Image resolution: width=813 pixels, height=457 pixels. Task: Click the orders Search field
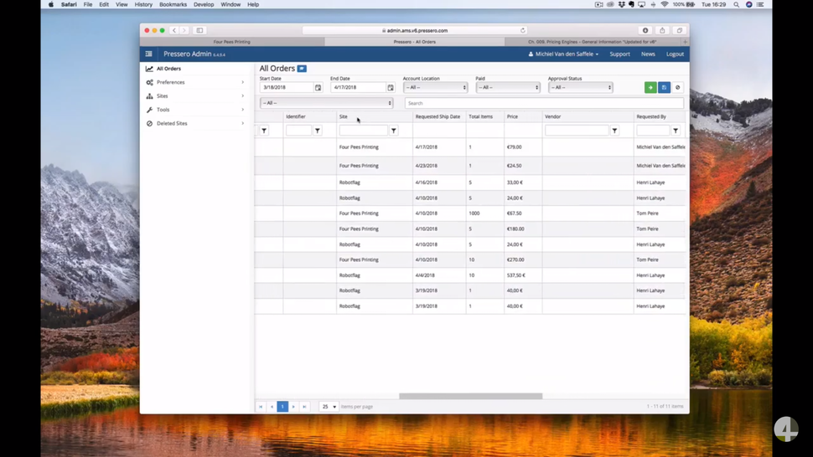(544, 103)
